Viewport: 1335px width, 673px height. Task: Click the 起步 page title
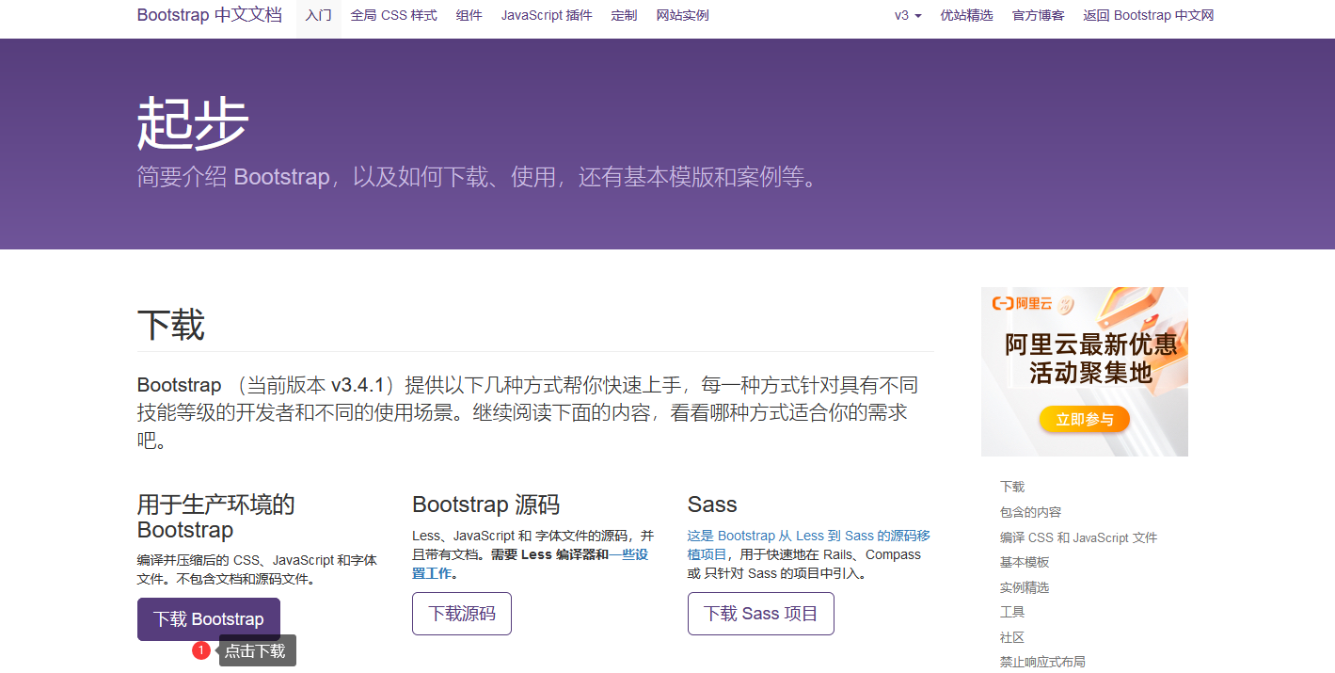[x=193, y=123]
